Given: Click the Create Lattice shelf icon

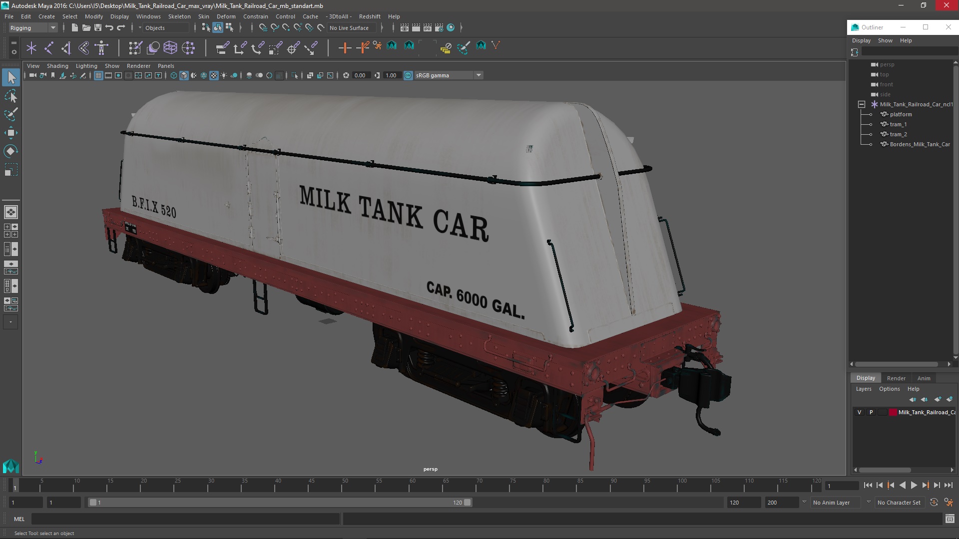Looking at the screenshot, I should click(x=170, y=48).
